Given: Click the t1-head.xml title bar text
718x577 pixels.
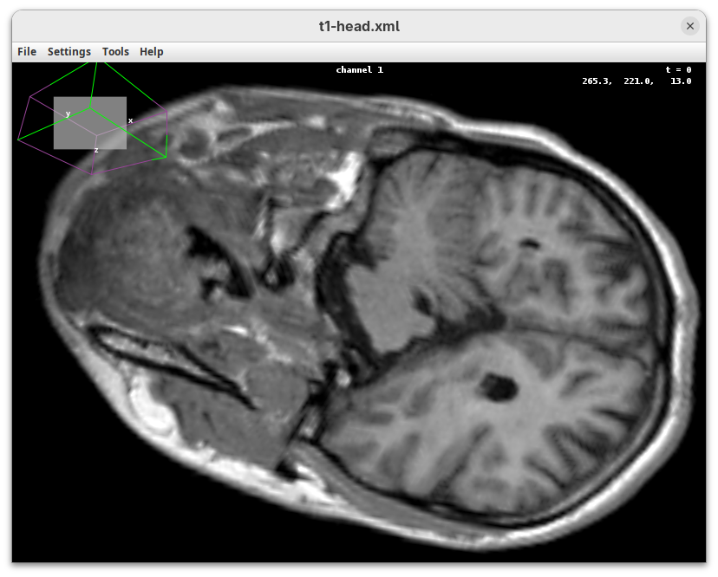Looking at the screenshot, I should pyautogui.click(x=359, y=26).
